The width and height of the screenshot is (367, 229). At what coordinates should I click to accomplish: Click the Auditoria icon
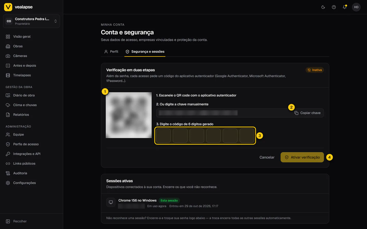click(x=8, y=173)
